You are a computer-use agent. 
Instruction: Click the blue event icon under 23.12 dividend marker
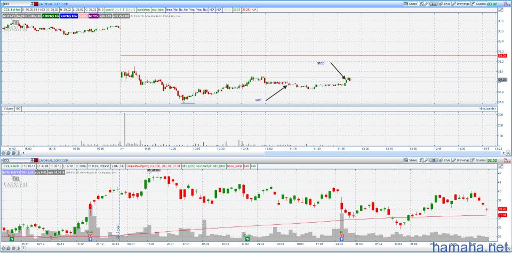point(91,239)
